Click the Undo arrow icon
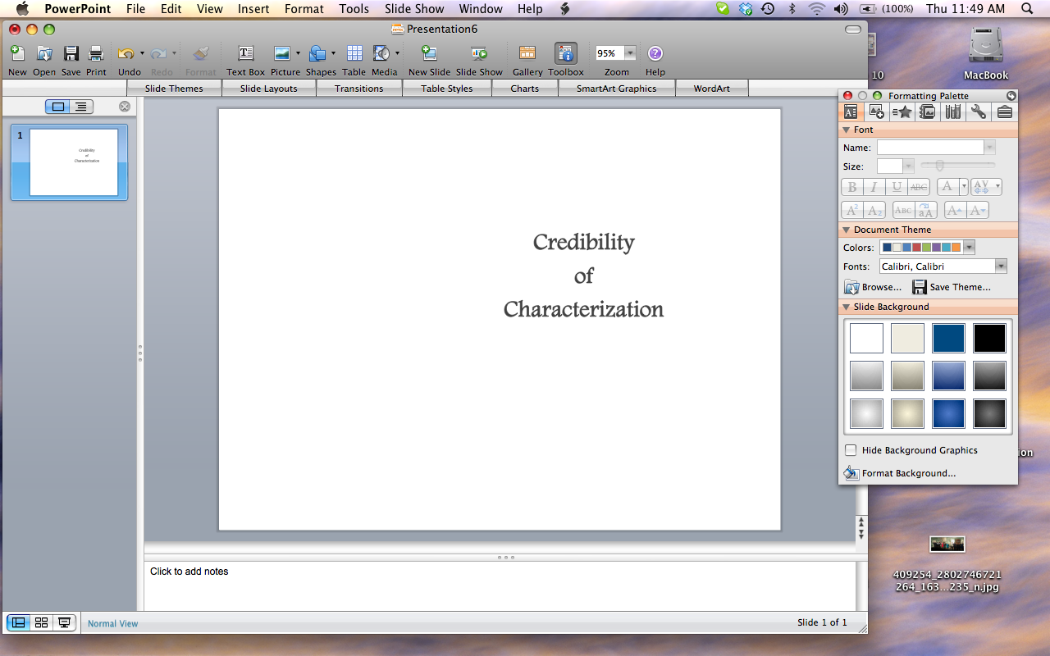 [x=126, y=53]
